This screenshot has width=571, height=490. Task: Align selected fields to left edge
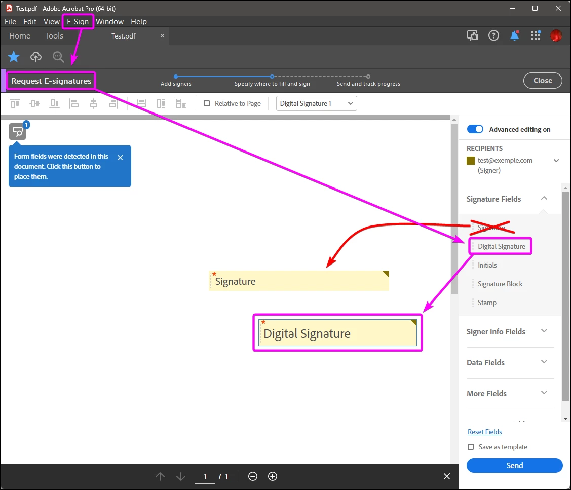click(74, 103)
